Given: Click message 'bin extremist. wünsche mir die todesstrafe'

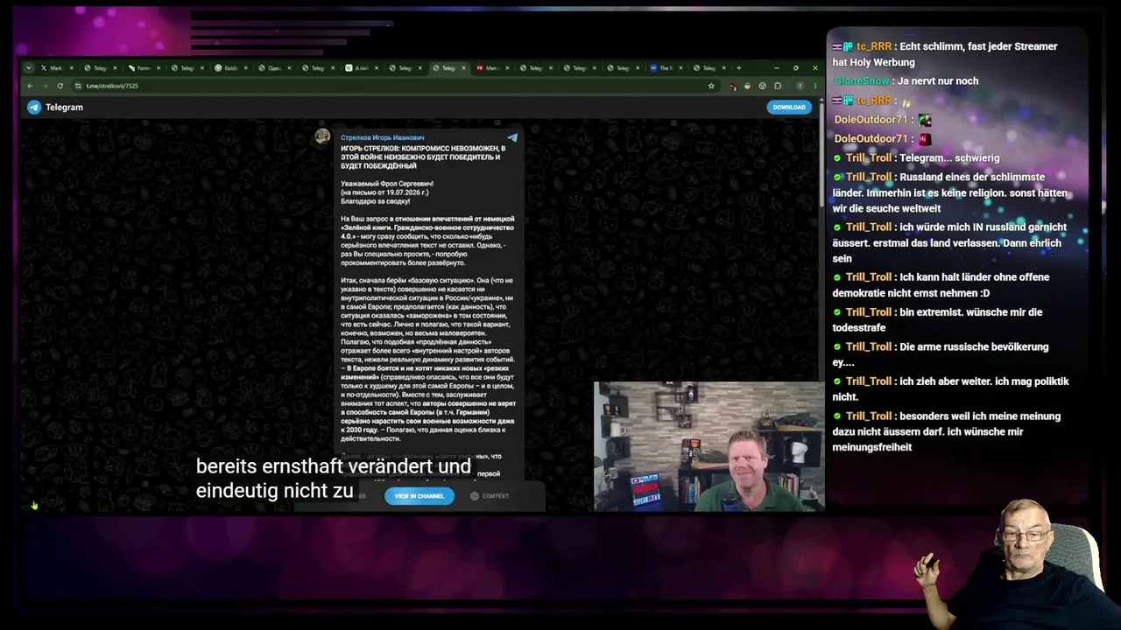Looking at the screenshot, I should [937, 319].
